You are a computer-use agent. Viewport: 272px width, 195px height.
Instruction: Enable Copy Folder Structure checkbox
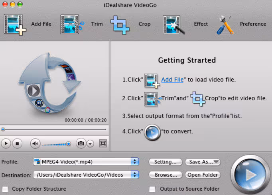point(5,189)
